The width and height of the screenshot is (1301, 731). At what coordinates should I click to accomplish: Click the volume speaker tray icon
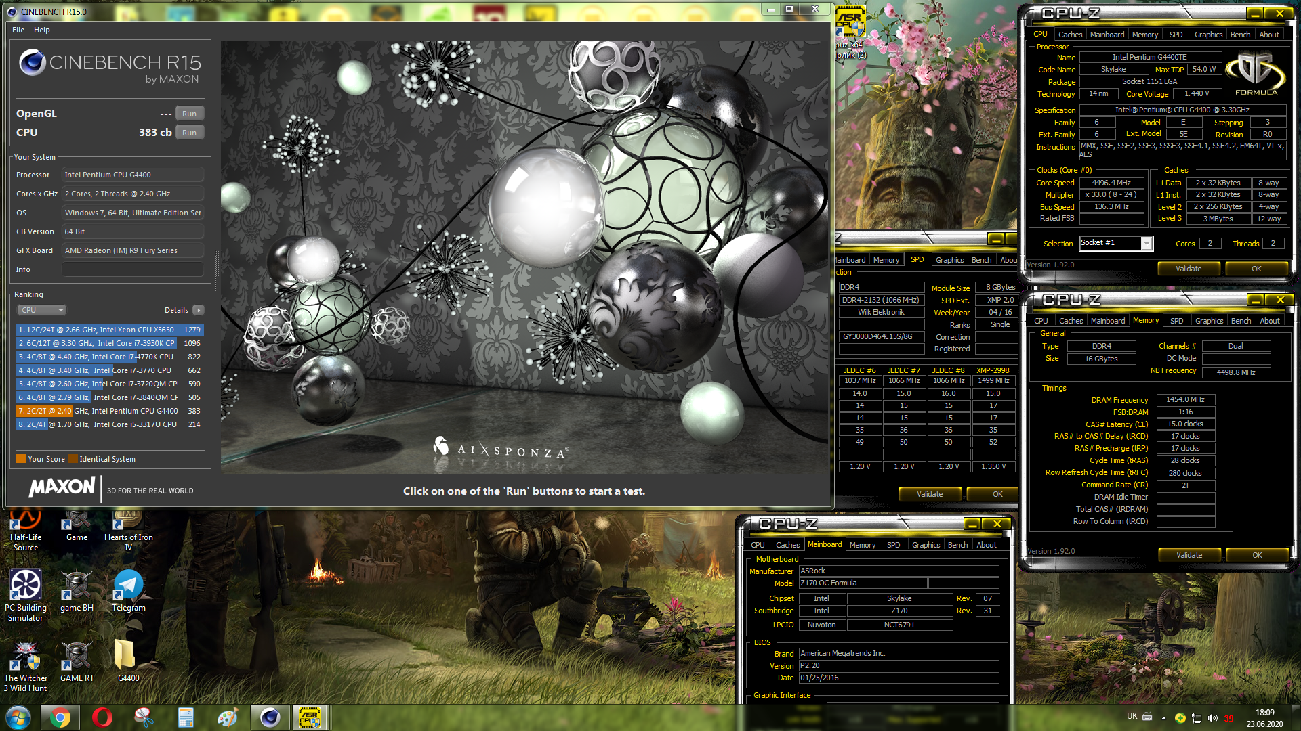1212,718
